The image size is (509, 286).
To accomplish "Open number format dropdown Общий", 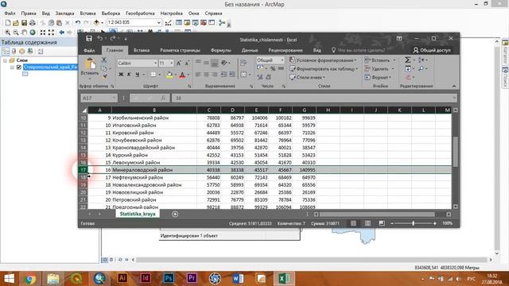I will (282, 60).
